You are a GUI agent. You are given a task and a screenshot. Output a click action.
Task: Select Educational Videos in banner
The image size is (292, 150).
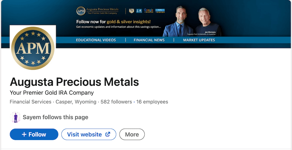(96, 40)
